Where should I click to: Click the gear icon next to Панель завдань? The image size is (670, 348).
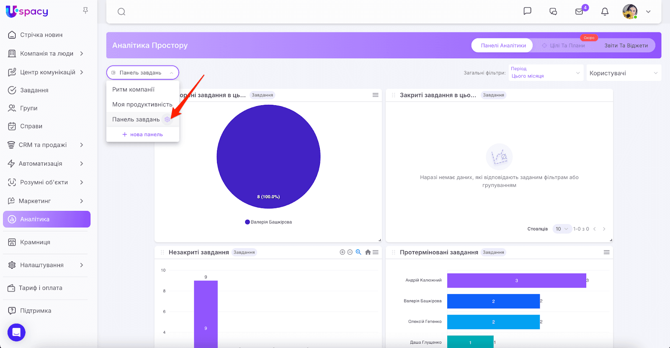tap(167, 119)
